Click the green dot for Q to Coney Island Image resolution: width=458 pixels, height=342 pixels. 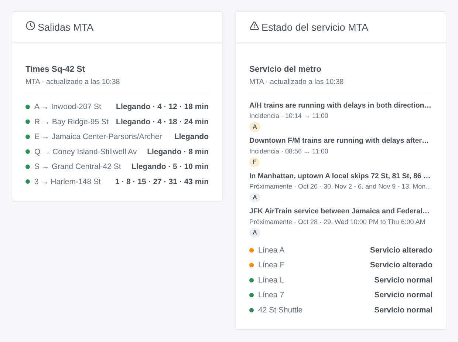pyautogui.click(x=28, y=152)
